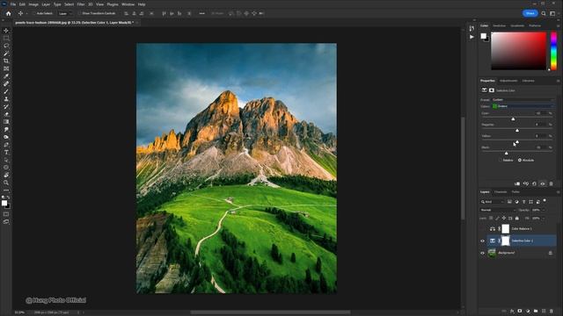
Task: Select the Dodge tool
Action: (x=6, y=137)
